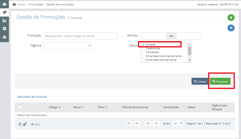
Task: Click the Período end date field
Action: point(189,36)
